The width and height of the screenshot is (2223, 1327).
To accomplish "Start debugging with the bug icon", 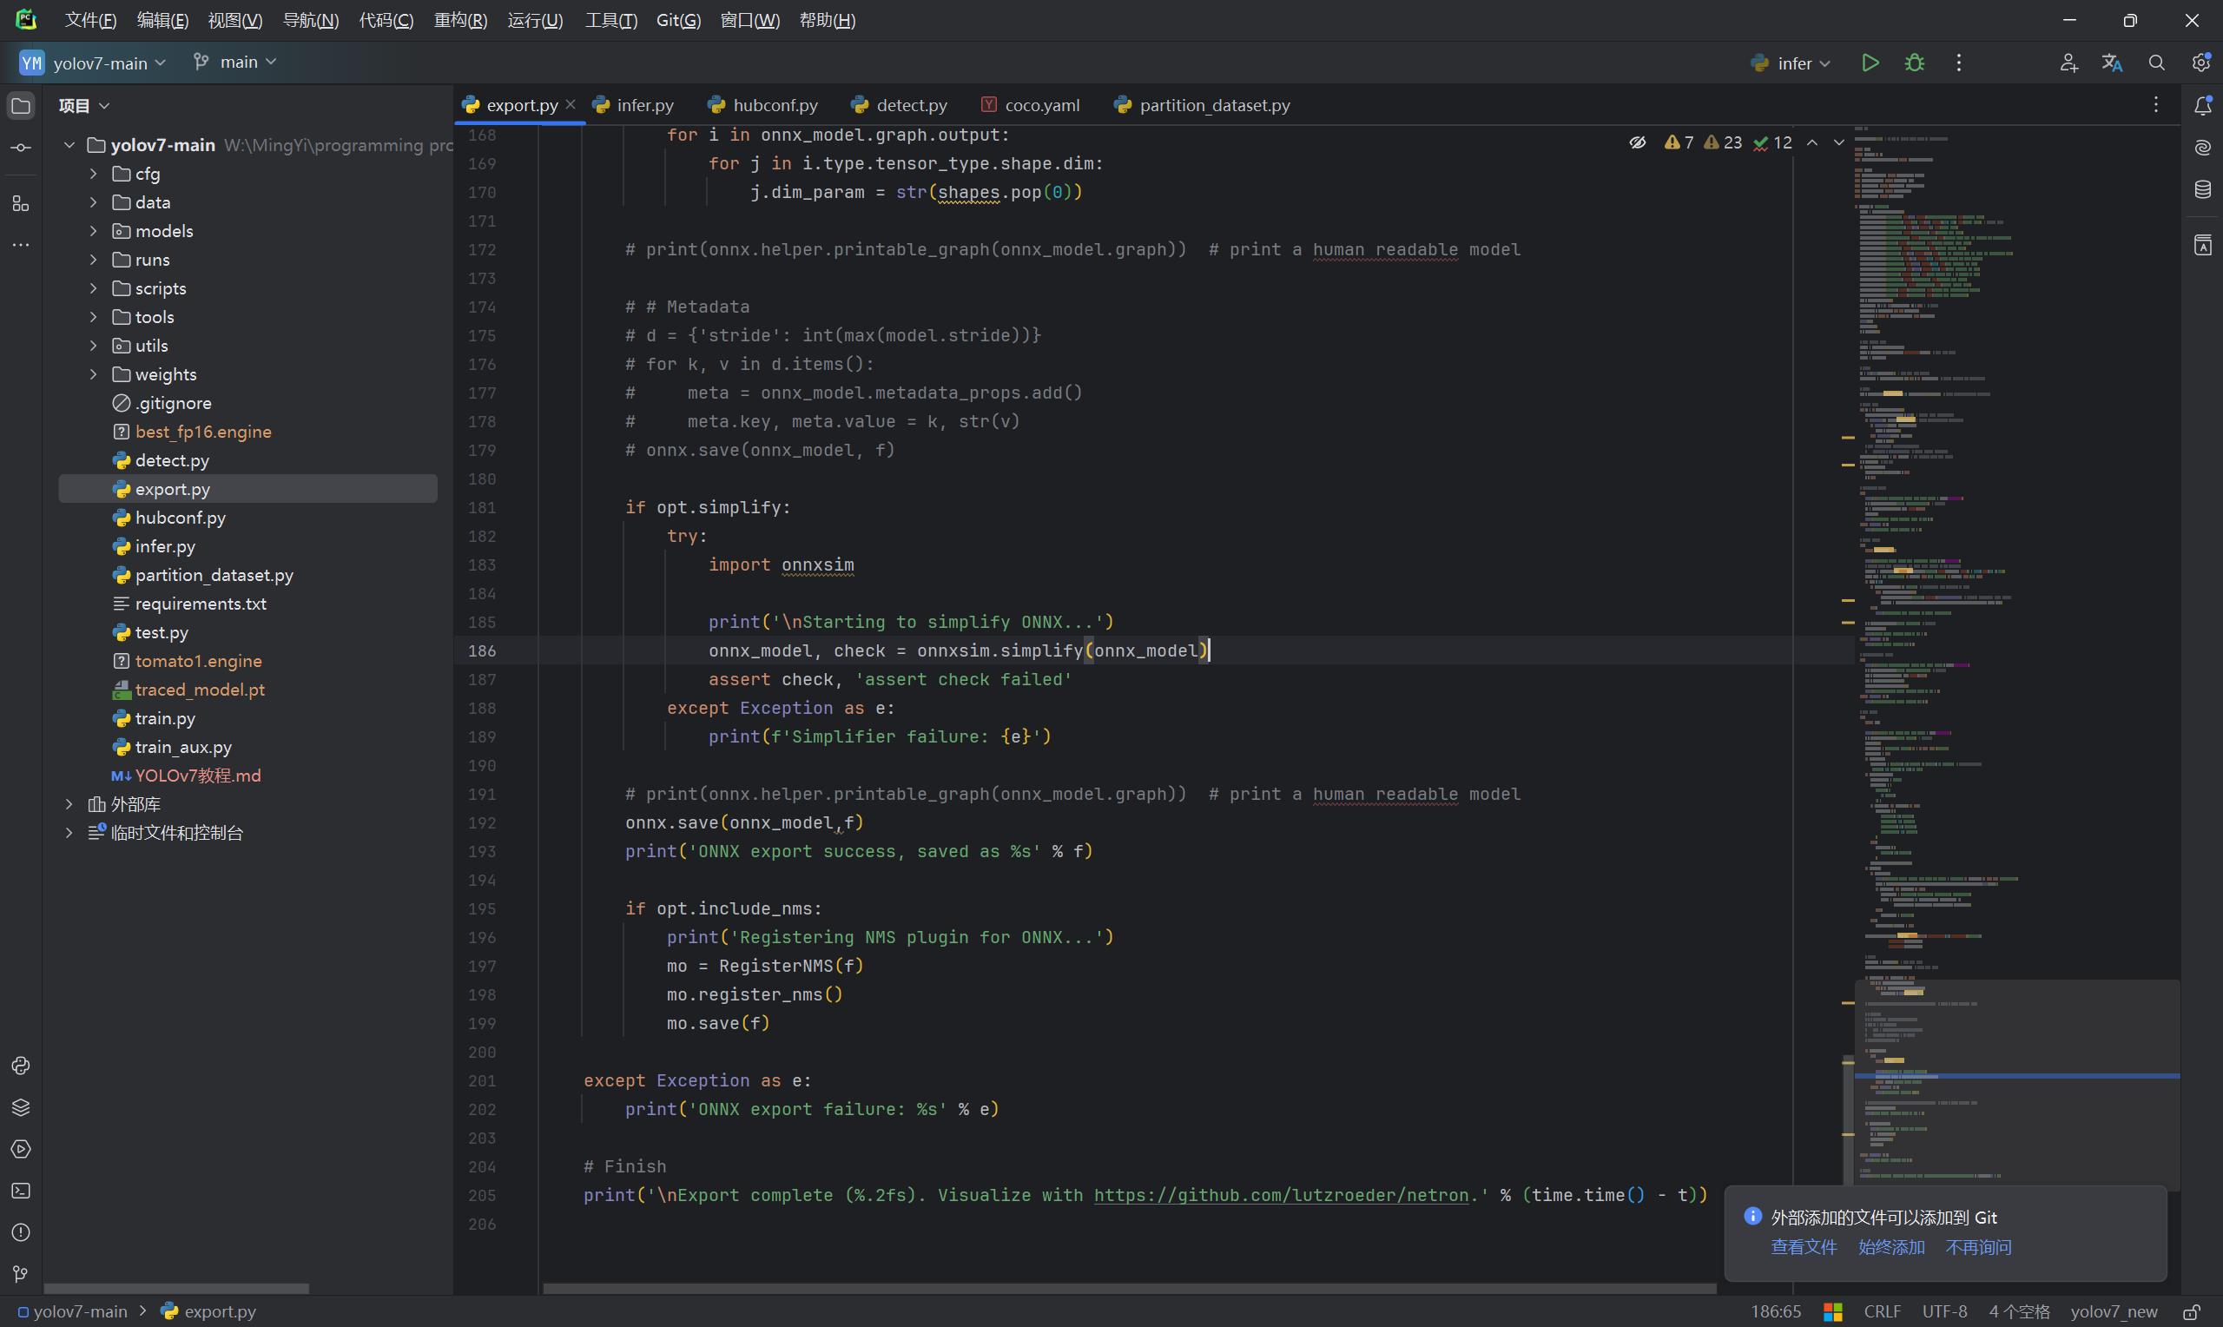I will click(x=1914, y=63).
